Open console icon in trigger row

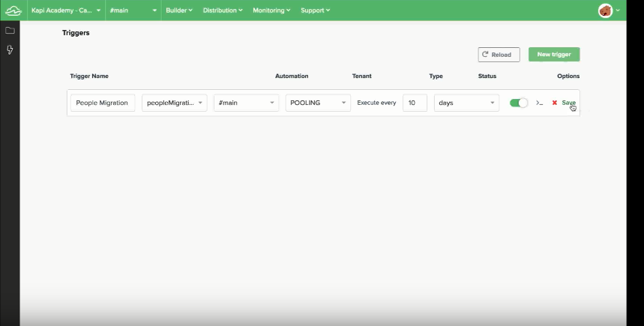click(539, 103)
